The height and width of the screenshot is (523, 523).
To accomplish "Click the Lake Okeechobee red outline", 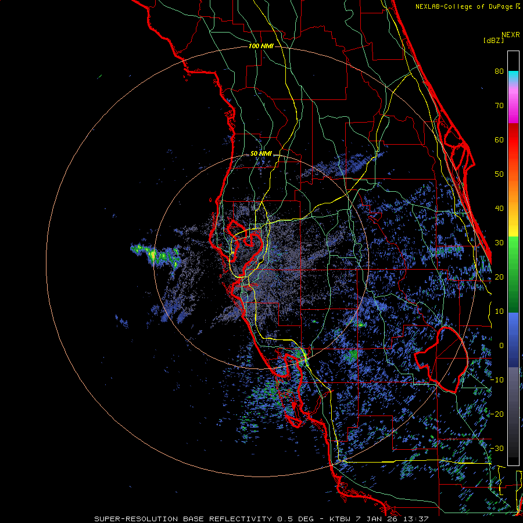I will [440, 360].
